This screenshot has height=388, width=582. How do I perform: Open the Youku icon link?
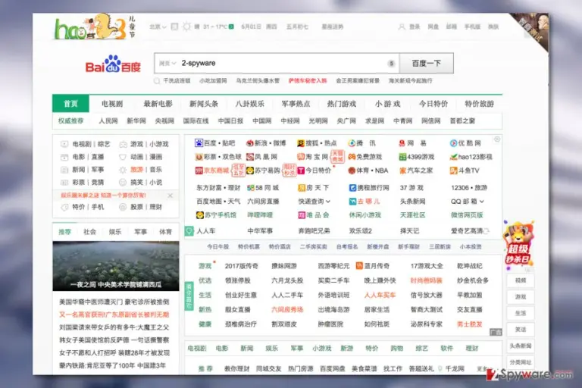point(453,143)
